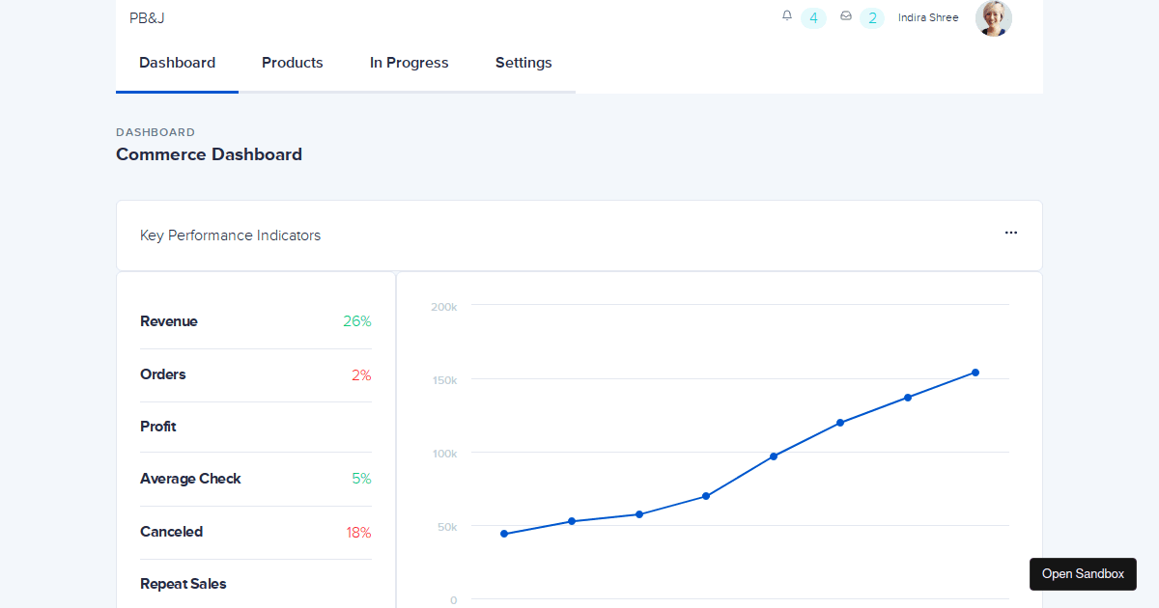Open Indira Shree's profile avatar

[x=993, y=17]
